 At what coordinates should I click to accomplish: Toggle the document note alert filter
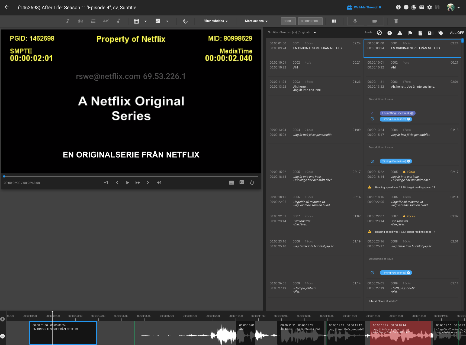click(420, 33)
